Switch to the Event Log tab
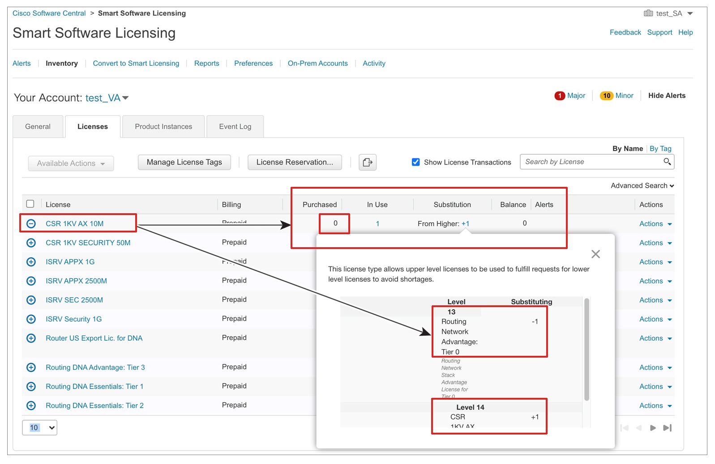 click(x=235, y=127)
